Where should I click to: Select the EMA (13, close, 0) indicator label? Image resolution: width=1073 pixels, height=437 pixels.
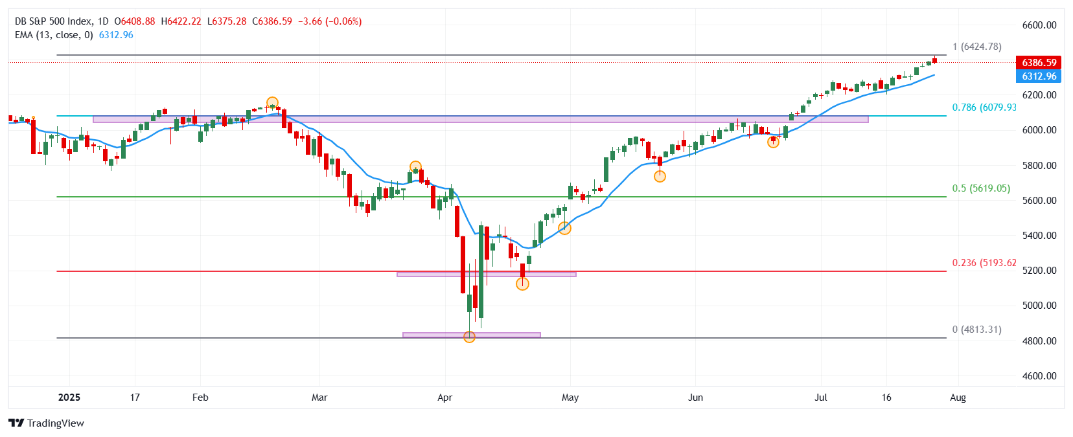[x=54, y=35]
